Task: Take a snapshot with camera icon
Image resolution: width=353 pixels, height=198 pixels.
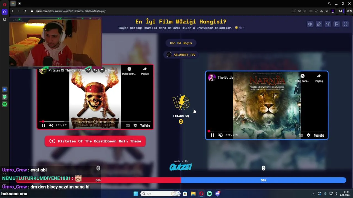Action: (299, 11)
